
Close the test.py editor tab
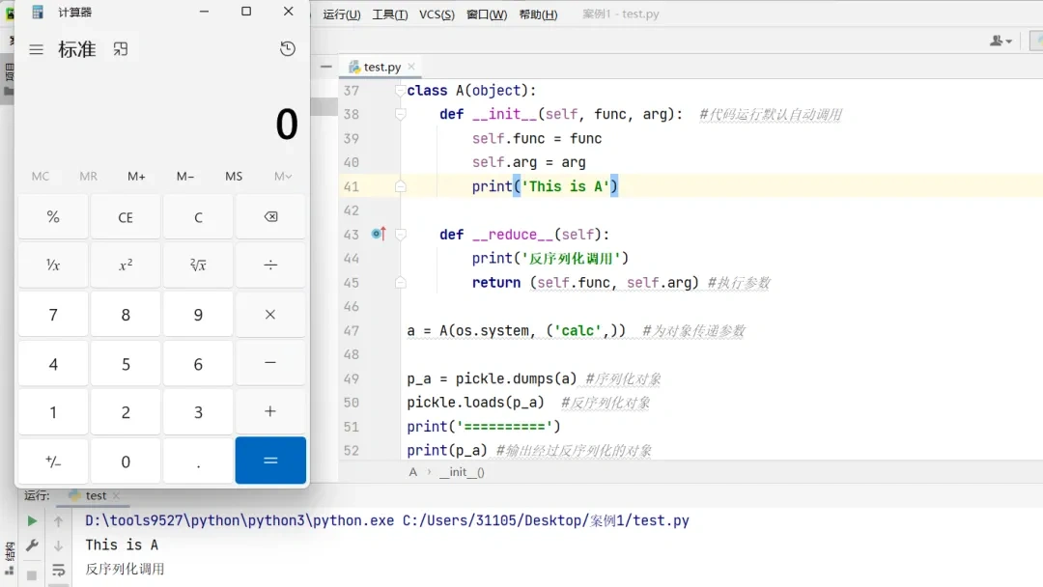[x=411, y=67]
